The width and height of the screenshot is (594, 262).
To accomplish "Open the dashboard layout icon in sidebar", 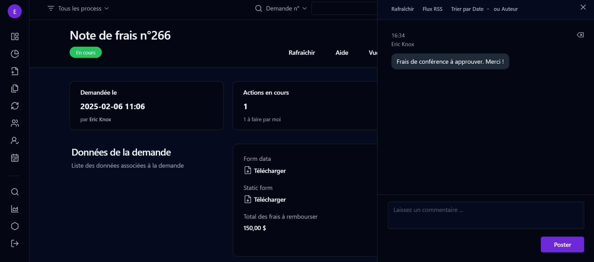I will [x=15, y=37].
